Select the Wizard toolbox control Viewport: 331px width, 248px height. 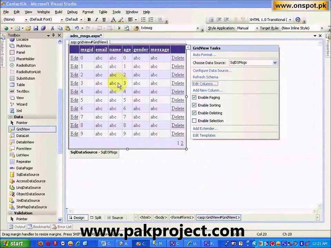click(x=21, y=104)
